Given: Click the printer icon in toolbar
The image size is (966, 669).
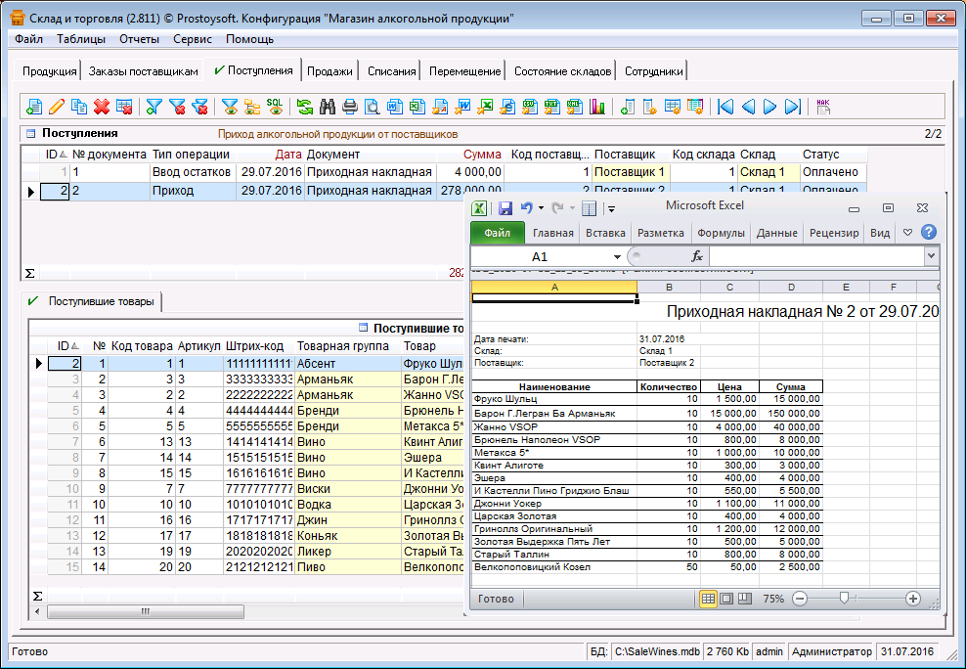Looking at the screenshot, I should (350, 107).
